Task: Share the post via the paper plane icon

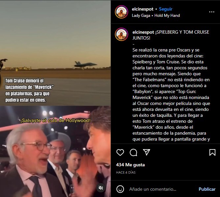Action: pos(147,152)
